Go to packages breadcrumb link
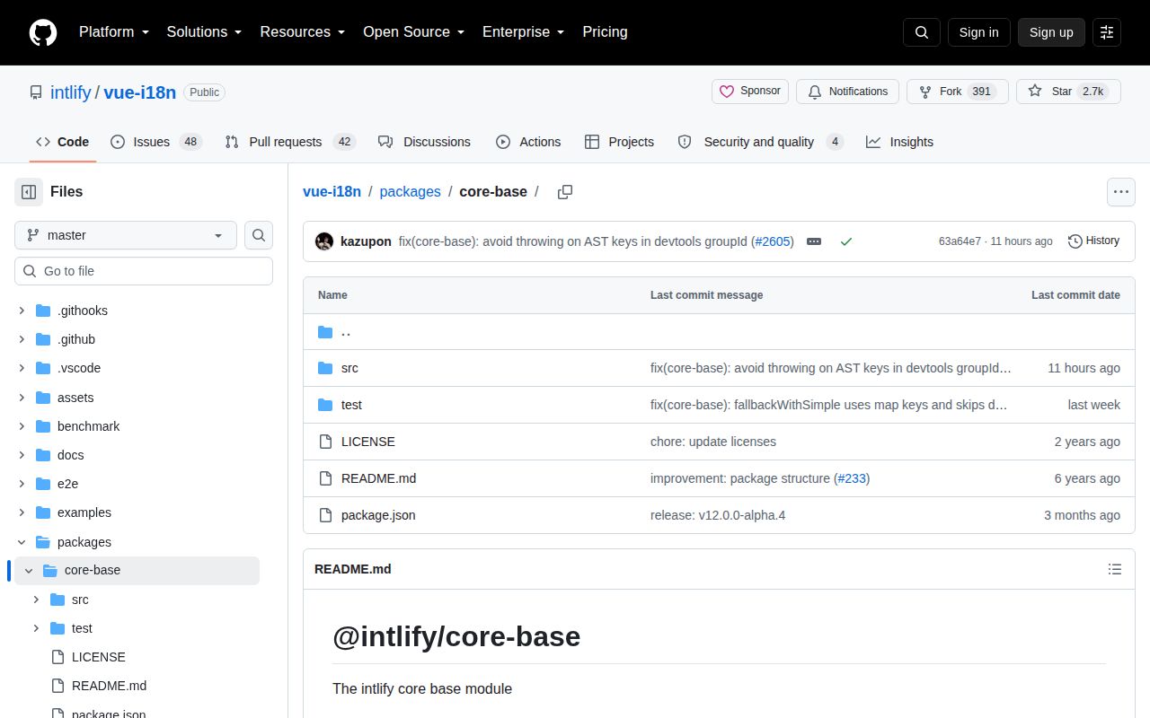This screenshot has width=1150, height=718. [410, 192]
